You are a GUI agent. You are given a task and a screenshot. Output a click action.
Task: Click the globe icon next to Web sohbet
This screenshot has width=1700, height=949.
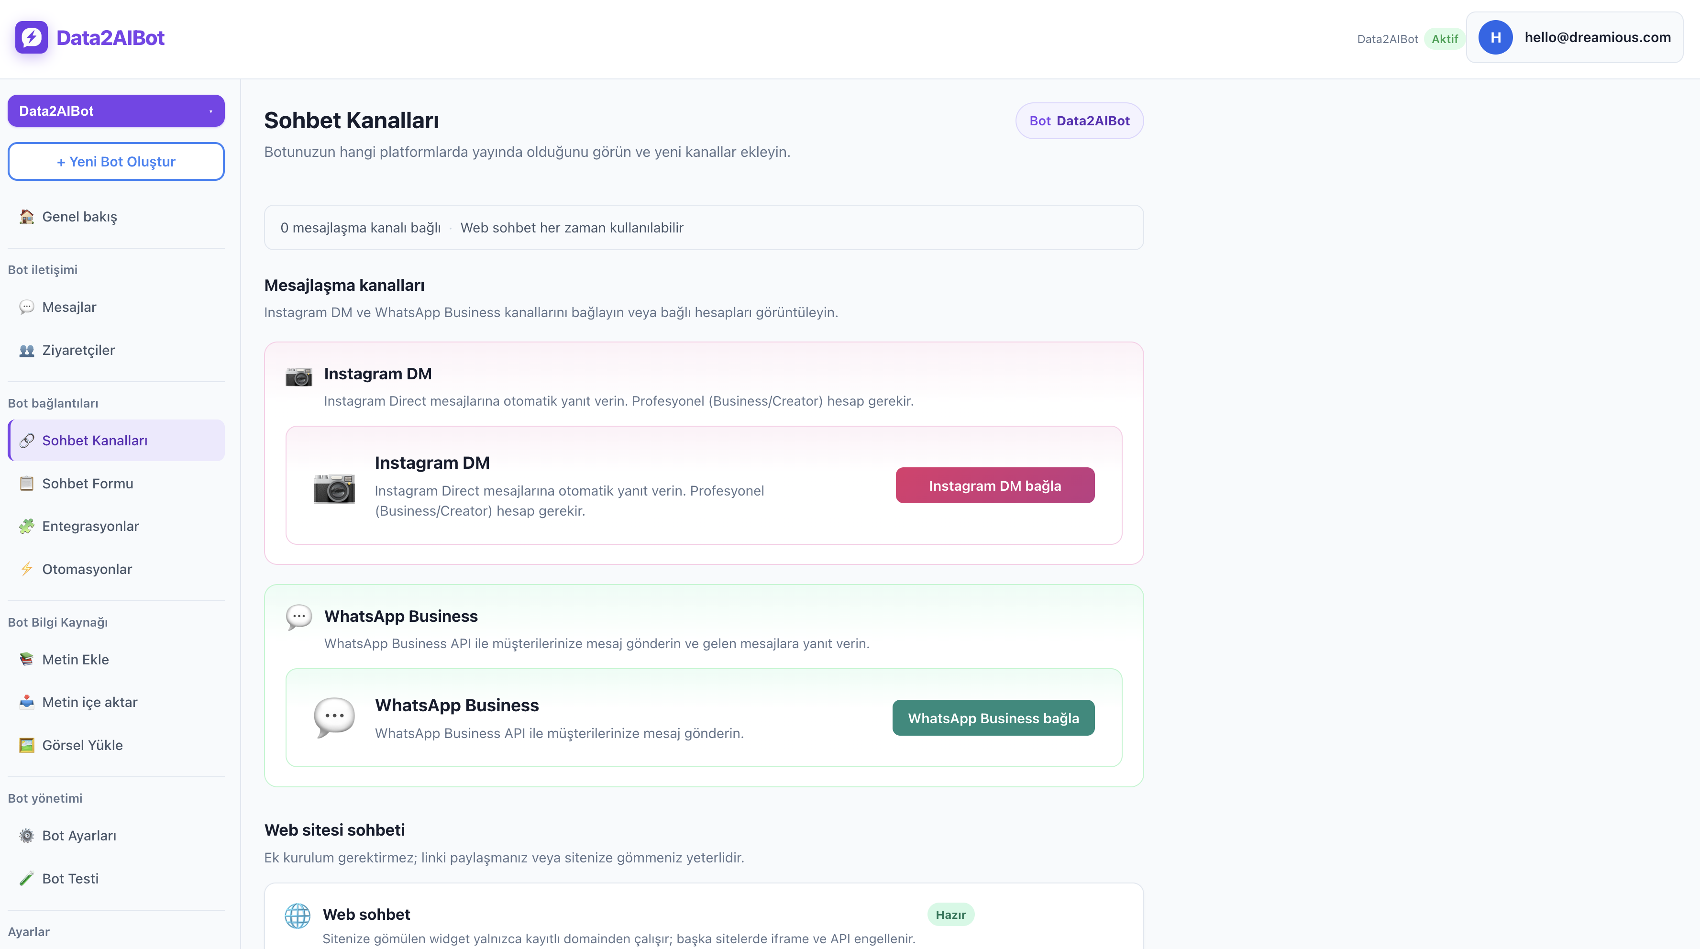[298, 916]
